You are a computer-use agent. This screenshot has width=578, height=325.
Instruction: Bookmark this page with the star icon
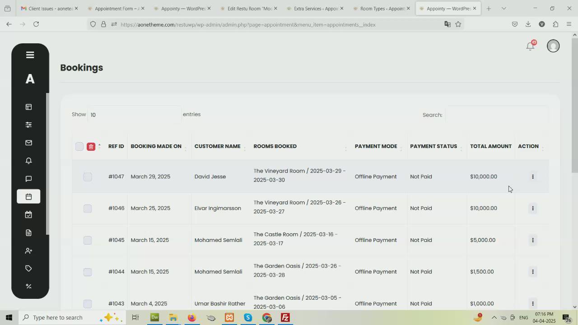pos(458,24)
